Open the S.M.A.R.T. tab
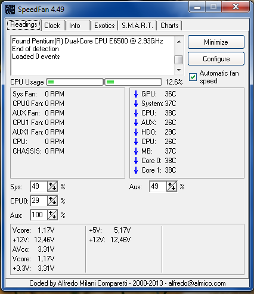 [x=138, y=26]
